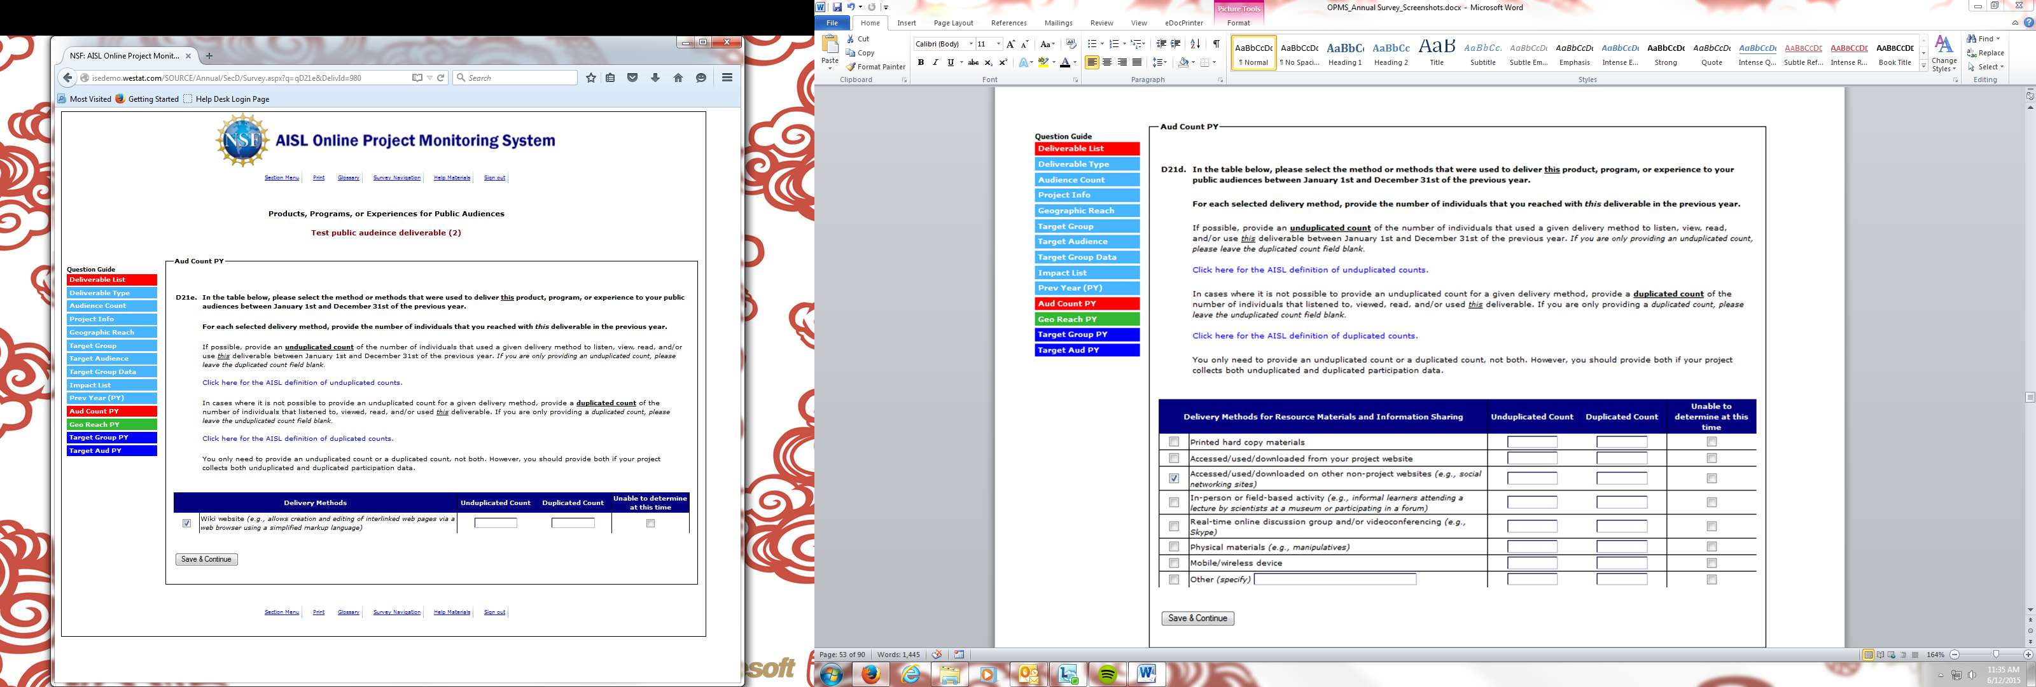Expand the font size dropdown

click(998, 45)
